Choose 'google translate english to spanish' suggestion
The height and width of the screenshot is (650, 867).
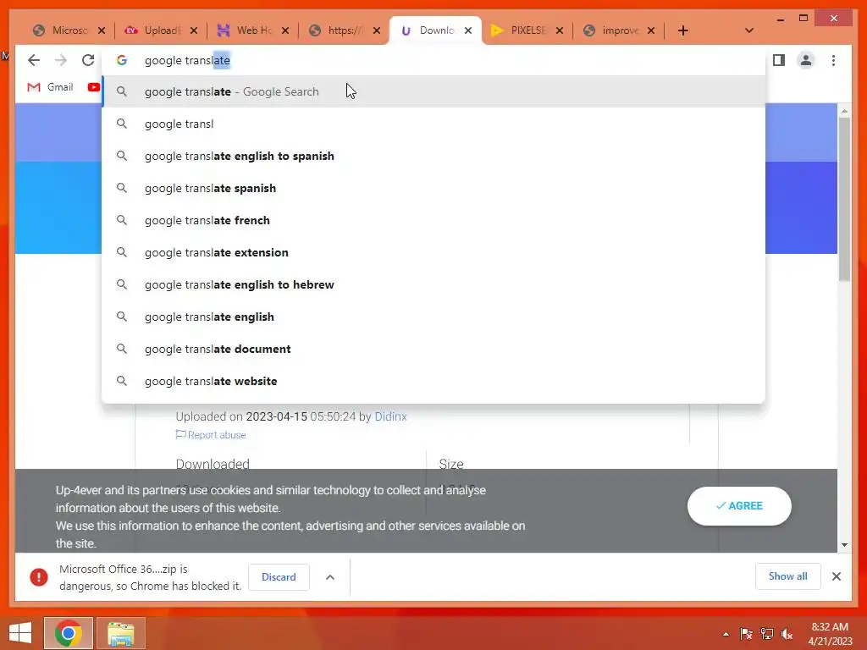click(433, 156)
